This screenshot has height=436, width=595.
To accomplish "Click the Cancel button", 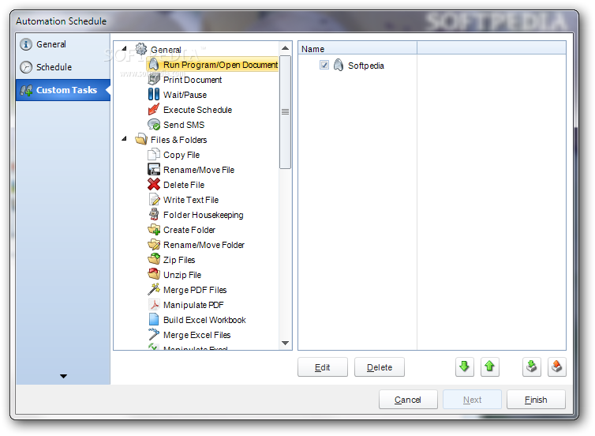I will (x=408, y=400).
